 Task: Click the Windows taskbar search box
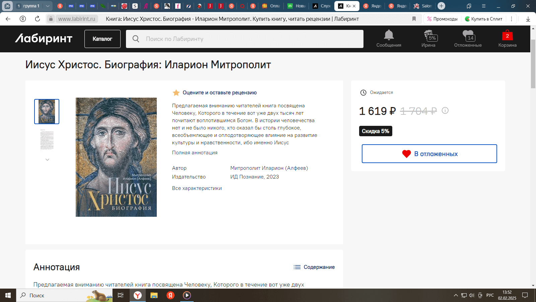pyautogui.click(x=64, y=295)
